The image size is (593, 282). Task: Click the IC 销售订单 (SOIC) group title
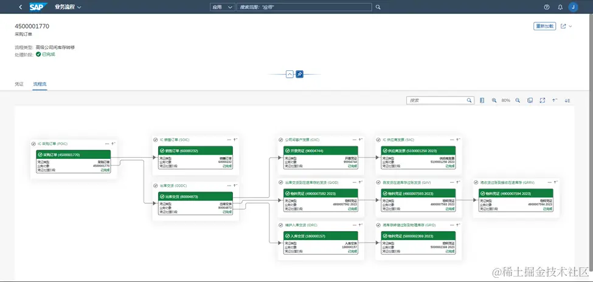(175, 139)
